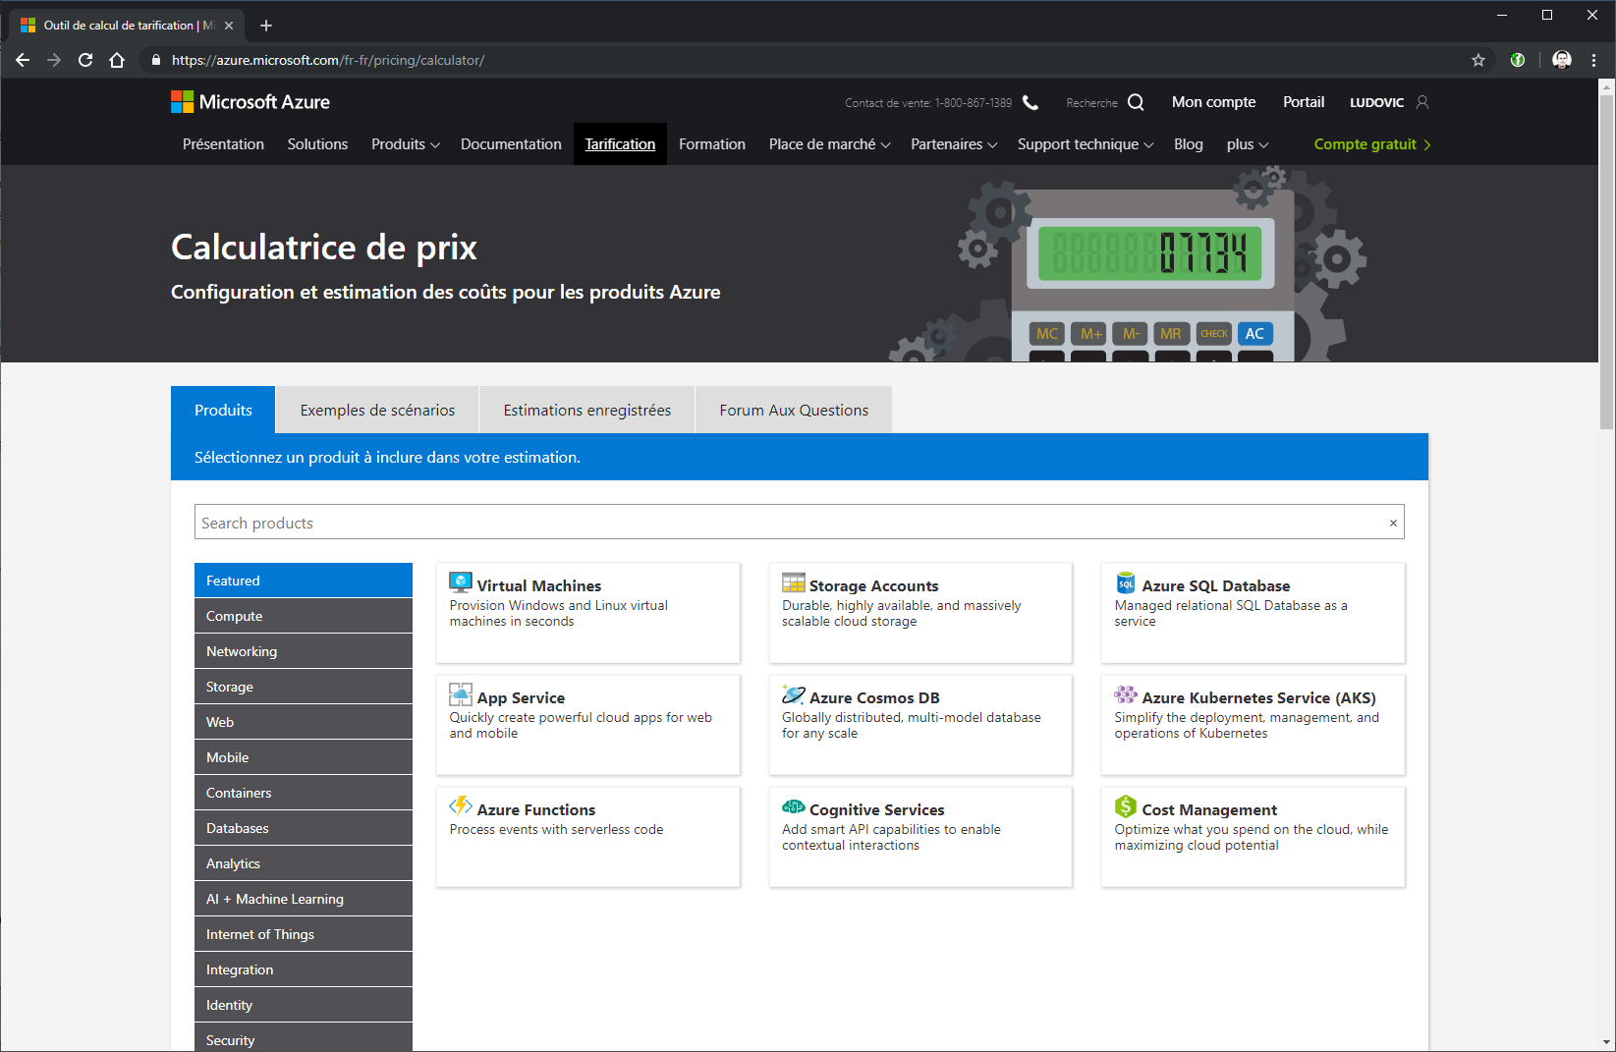Click the App Service cloud icon

[x=461, y=695]
